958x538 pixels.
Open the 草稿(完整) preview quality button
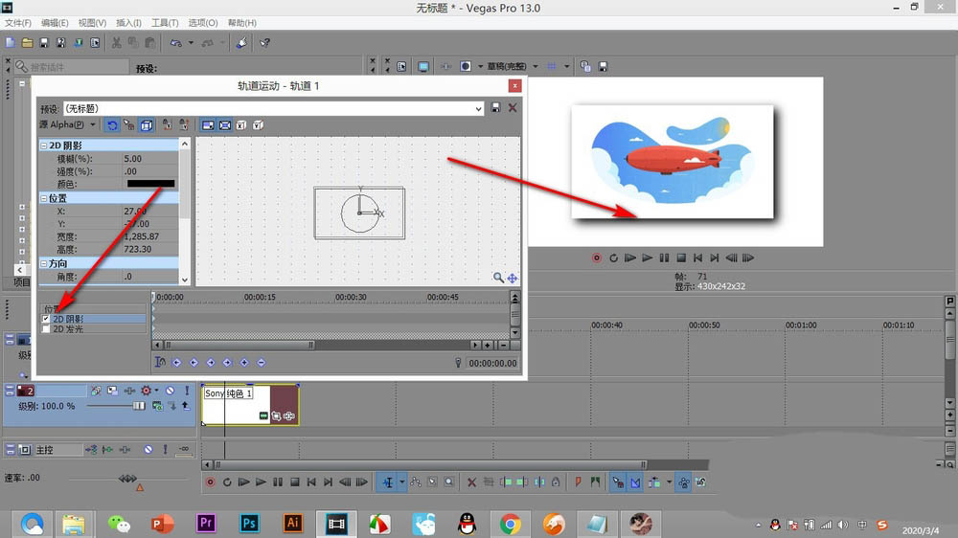509,67
